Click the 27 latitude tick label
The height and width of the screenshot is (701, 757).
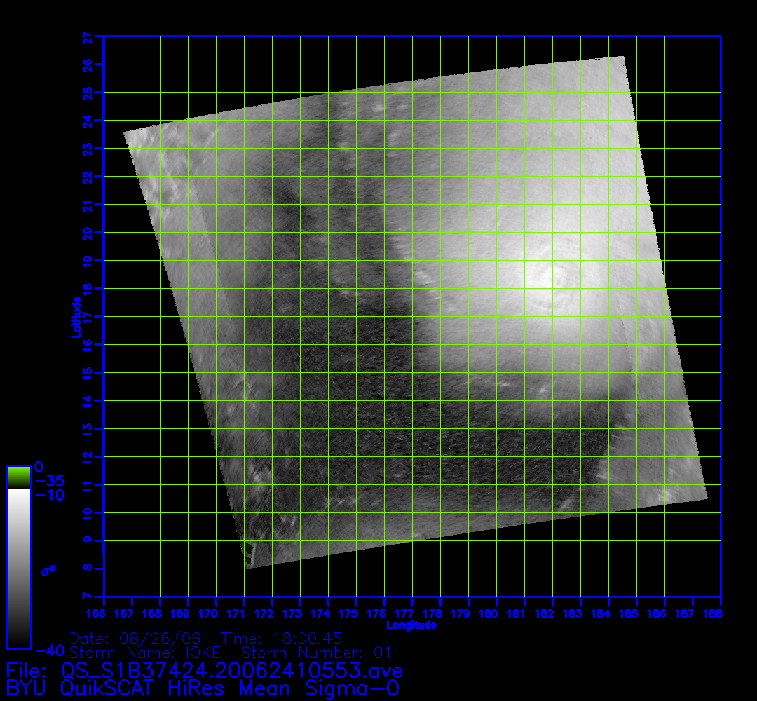(x=88, y=36)
